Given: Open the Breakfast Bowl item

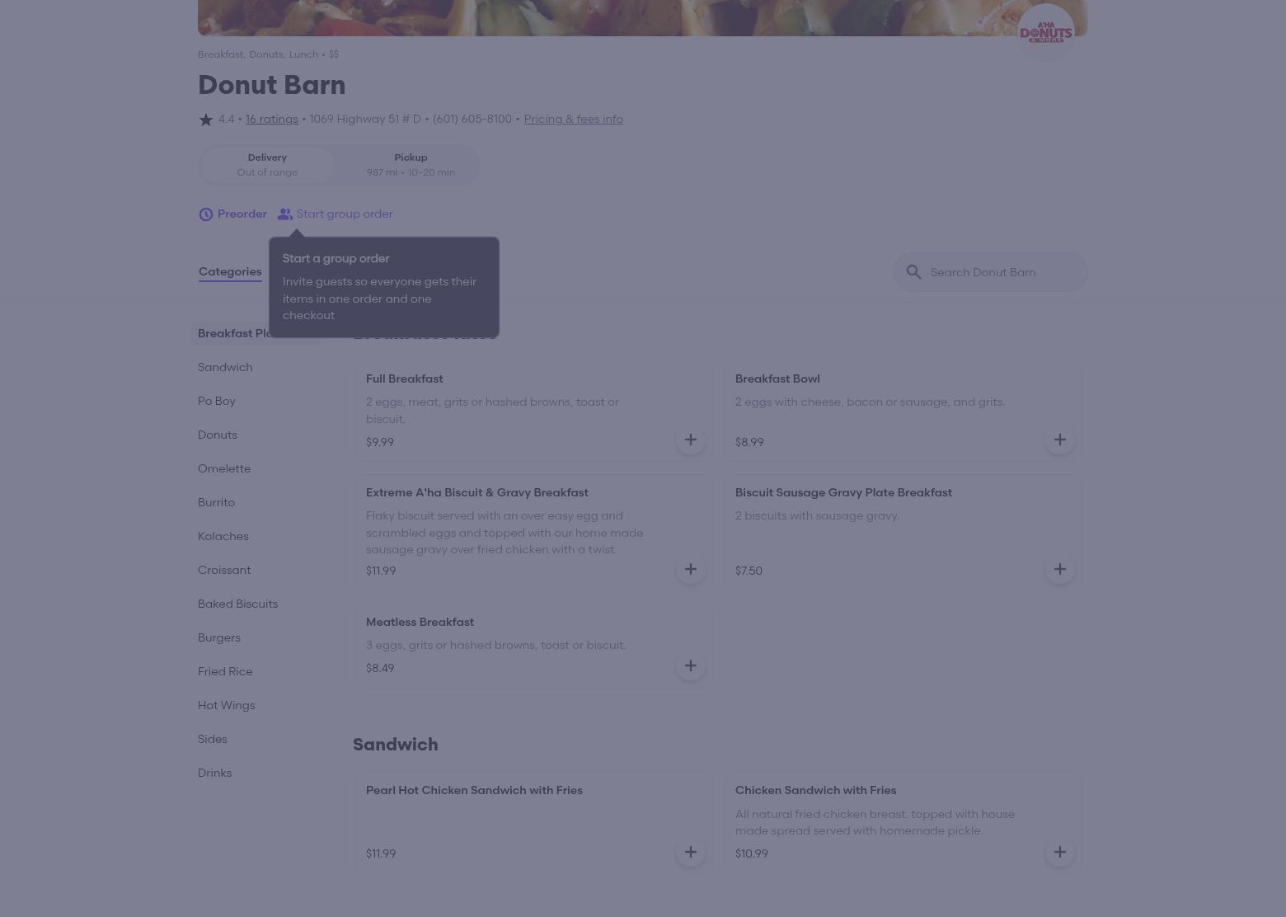Looking at the screenshot, I should (903, 410).
